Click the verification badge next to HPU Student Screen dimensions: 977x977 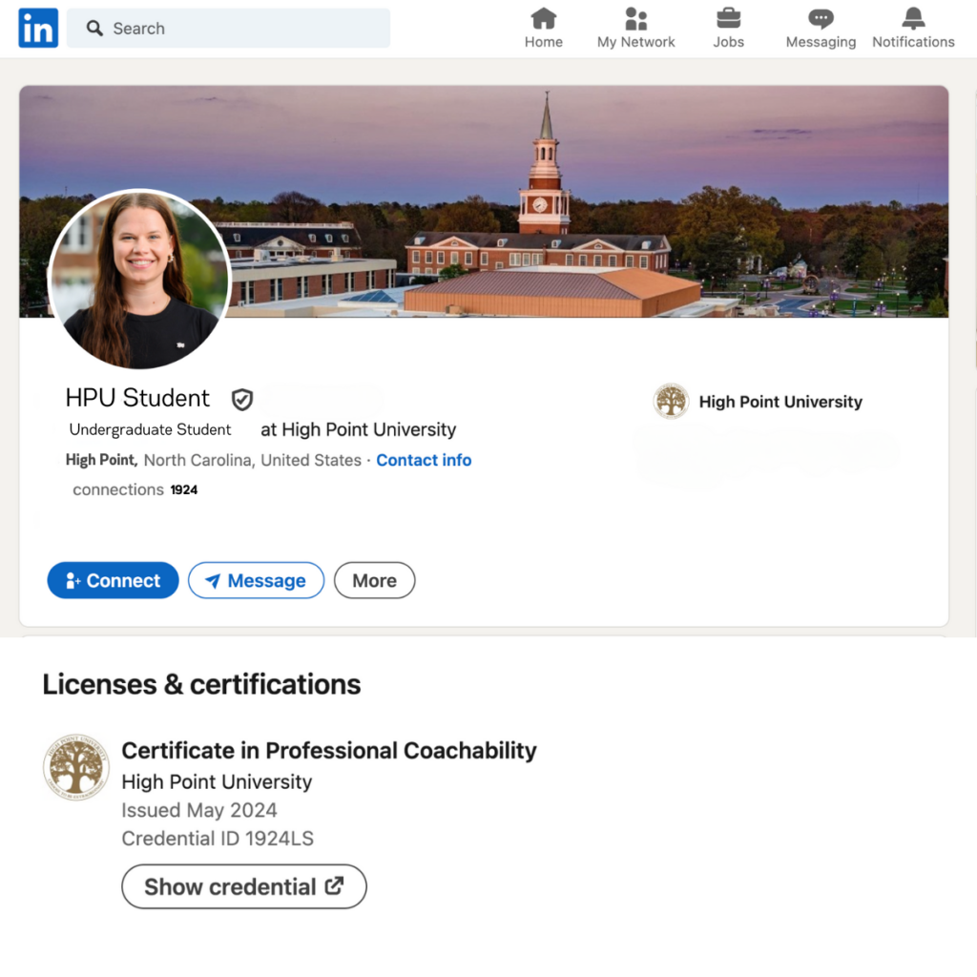pos(241,399)
